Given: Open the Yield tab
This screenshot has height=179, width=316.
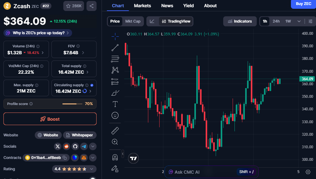Looking at the screenshot, I should [x=188, y=6].
